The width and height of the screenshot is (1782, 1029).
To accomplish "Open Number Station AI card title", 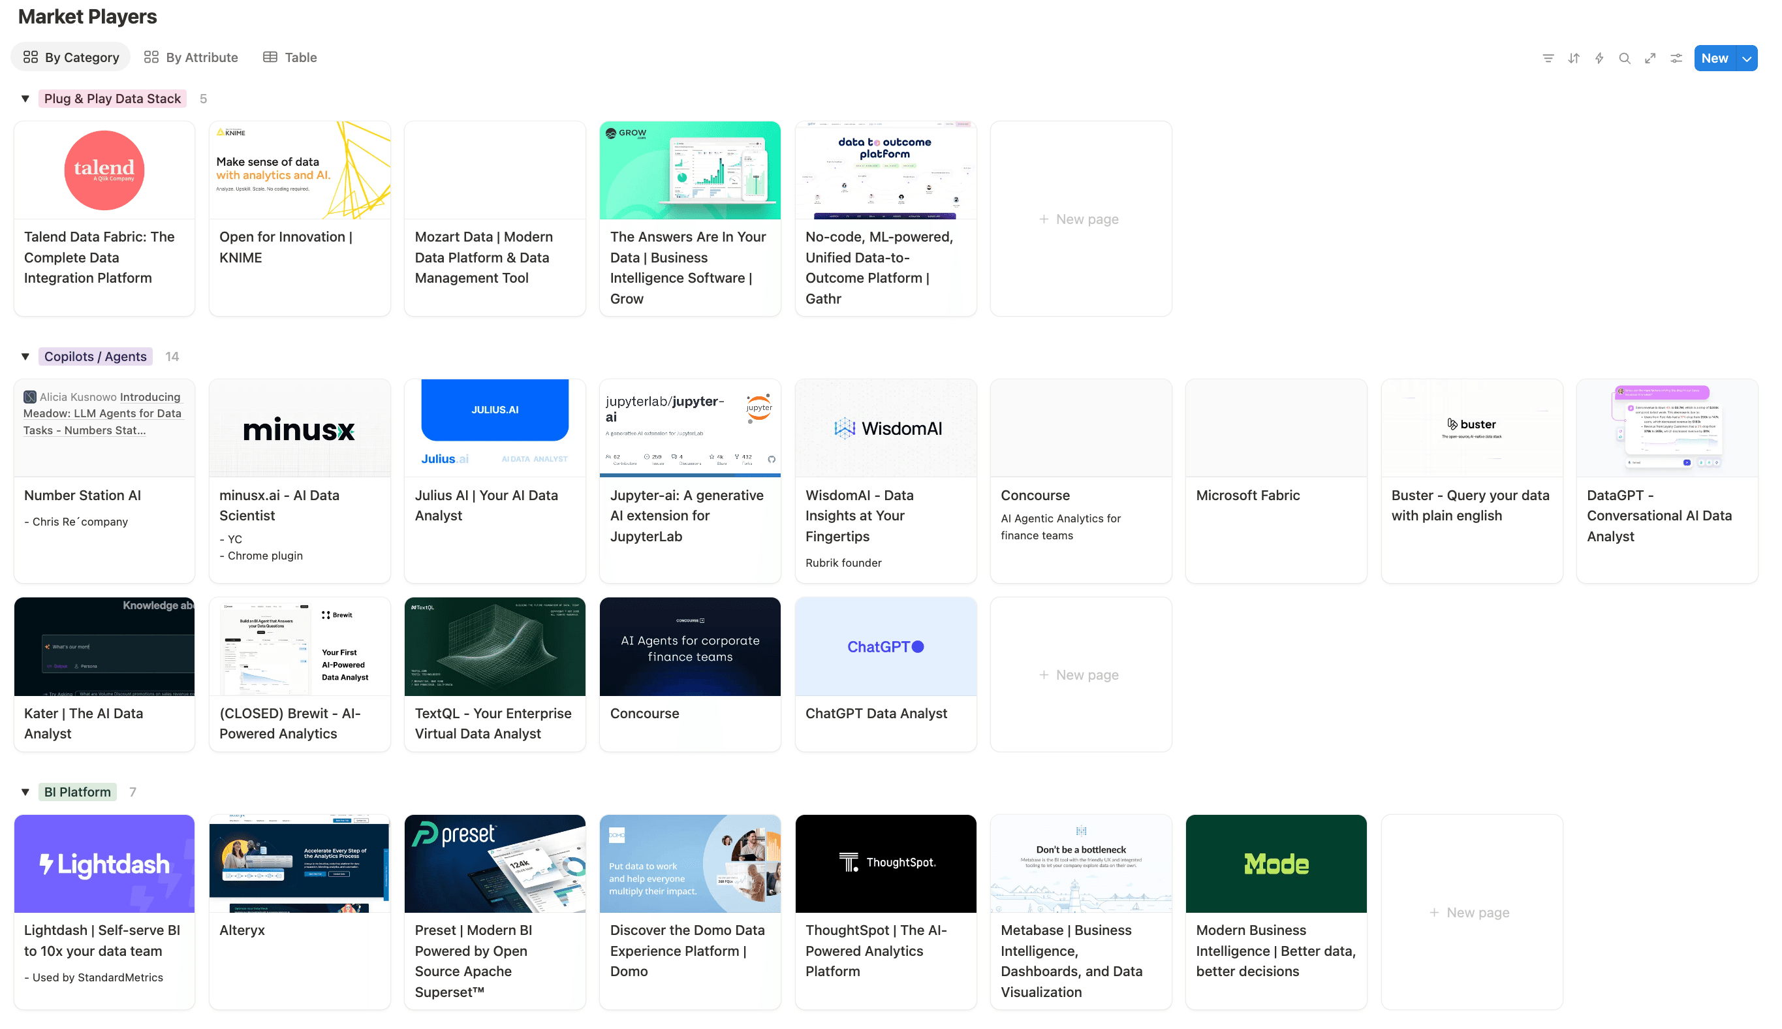I will pyautogui.click(x=83, y=496).
